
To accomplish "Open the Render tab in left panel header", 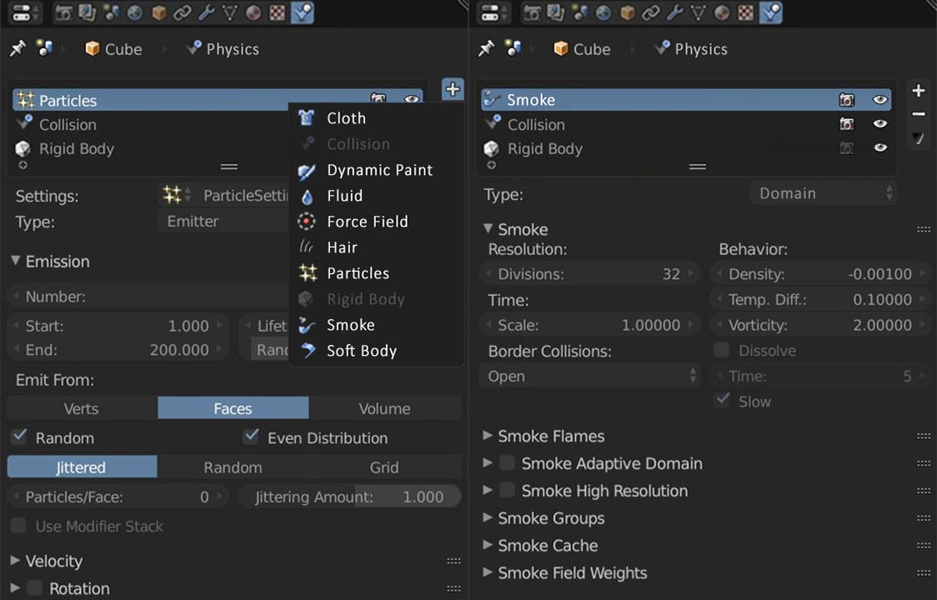I will coord(63,12).
